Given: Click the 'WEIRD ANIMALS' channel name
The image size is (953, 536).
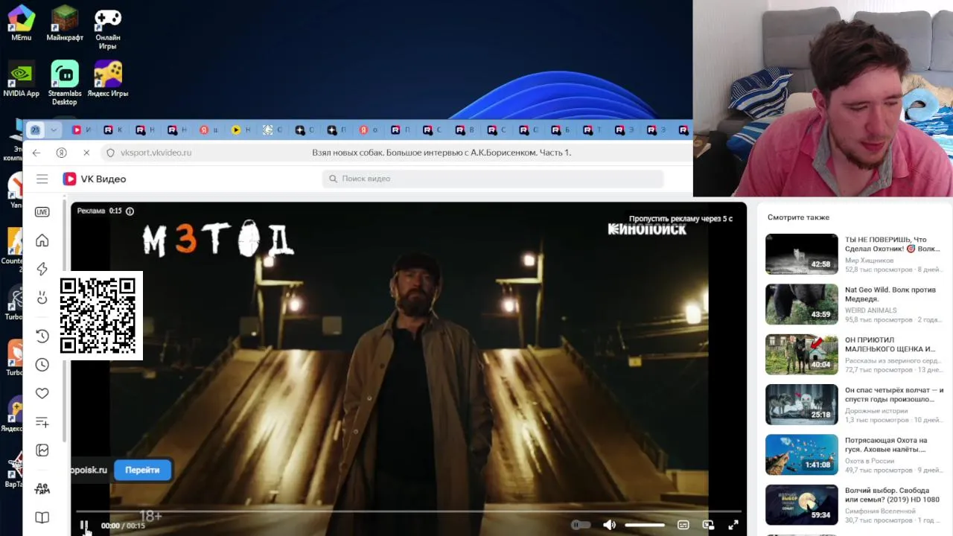Looking at the screenshot, I should tap(871, 310).
